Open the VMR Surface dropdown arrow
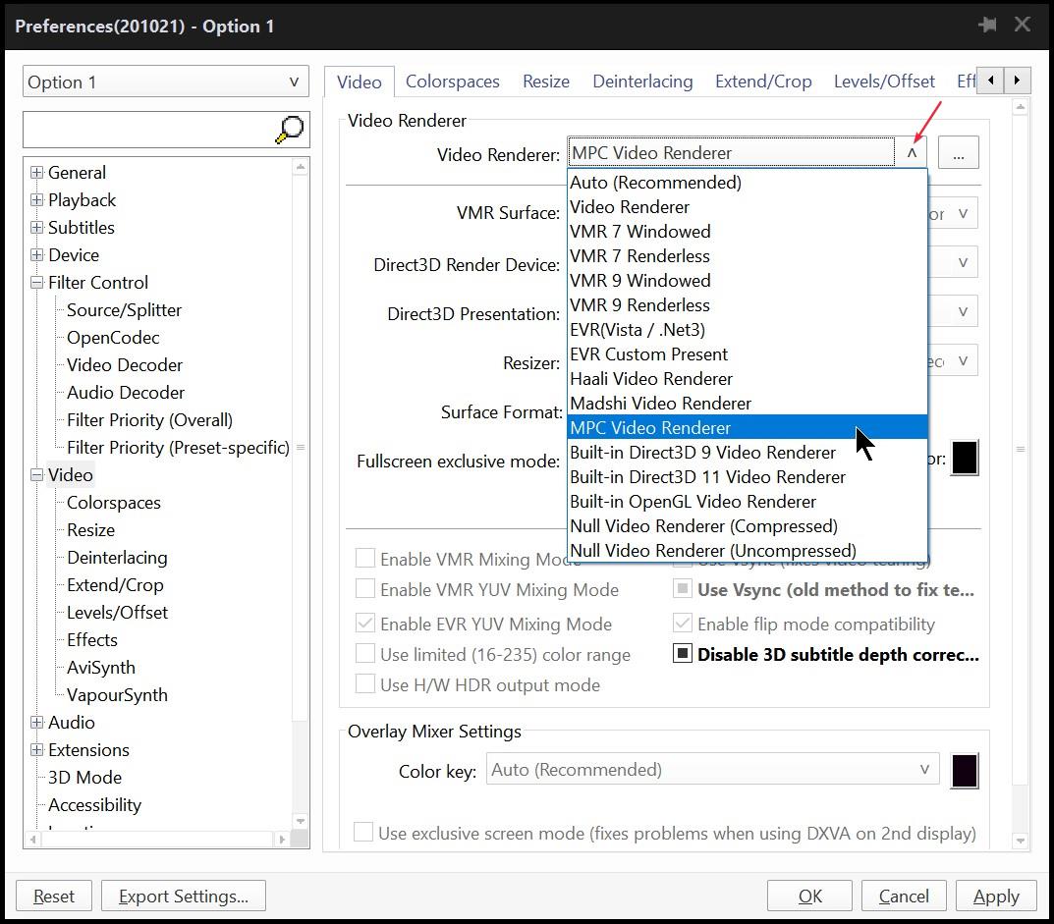The height and width of the screenshot is (924, 1054). click(x=964, y=214)
